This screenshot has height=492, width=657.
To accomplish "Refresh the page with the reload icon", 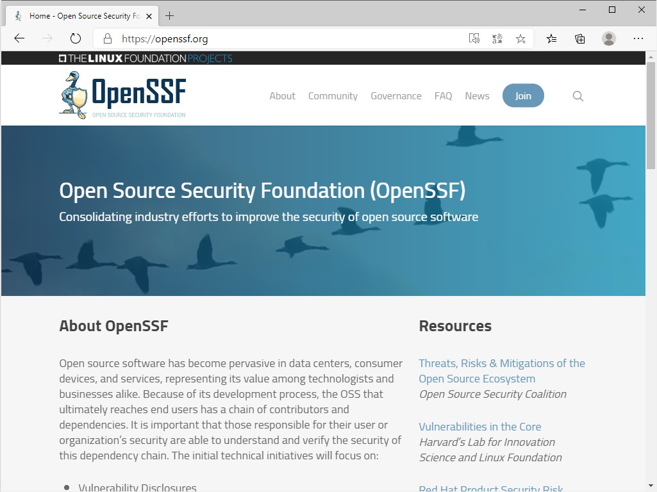I will pos(76,38).
